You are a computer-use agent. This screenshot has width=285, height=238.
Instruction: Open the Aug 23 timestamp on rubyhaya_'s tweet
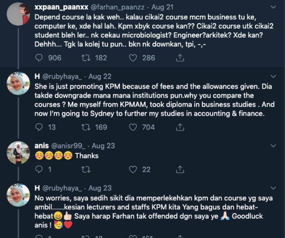click(100, 188)
